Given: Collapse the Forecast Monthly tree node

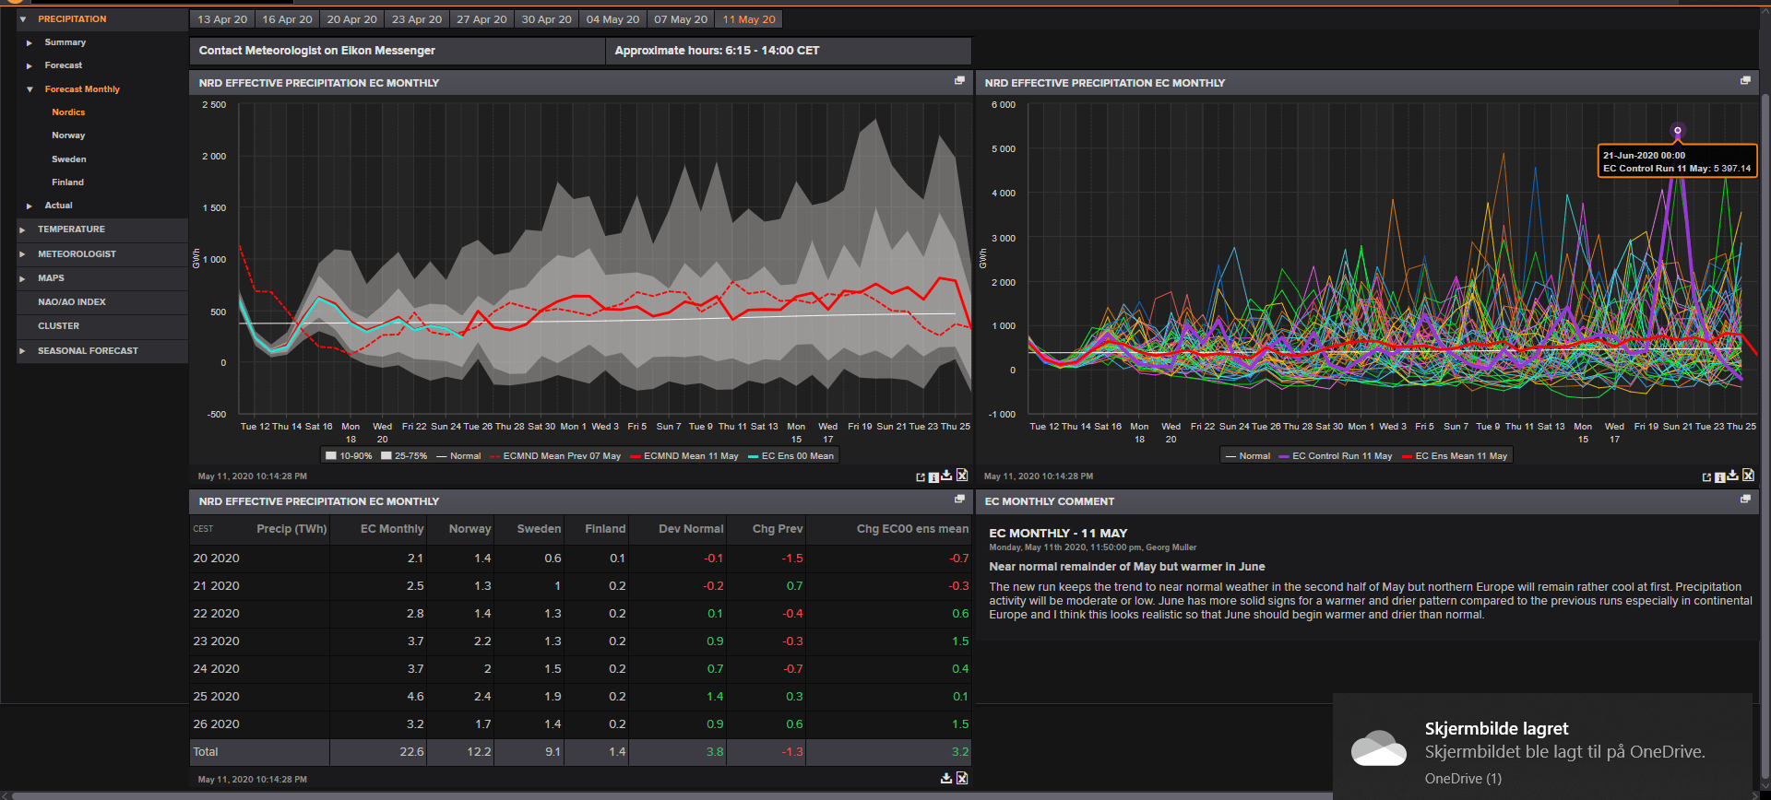Looking at the screenshot, I should 30,89.
